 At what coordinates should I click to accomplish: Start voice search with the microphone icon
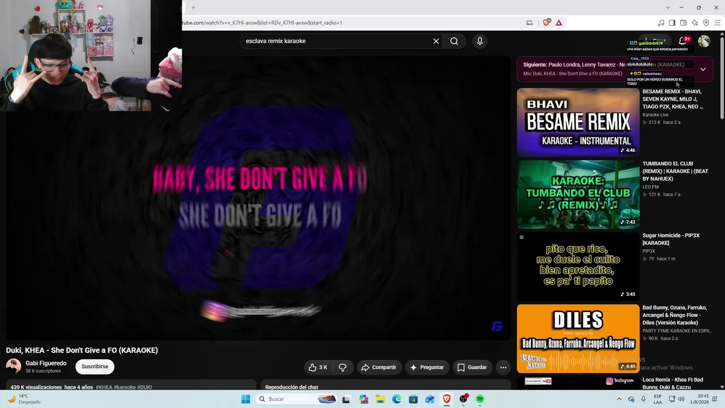tap(480, 41)
